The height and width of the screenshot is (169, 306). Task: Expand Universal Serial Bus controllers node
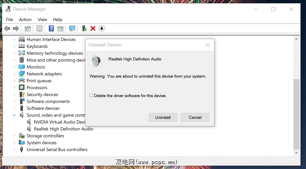click(14, 149)
